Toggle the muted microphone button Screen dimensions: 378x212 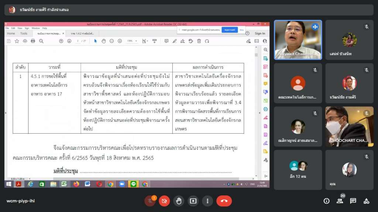[150, 201]
